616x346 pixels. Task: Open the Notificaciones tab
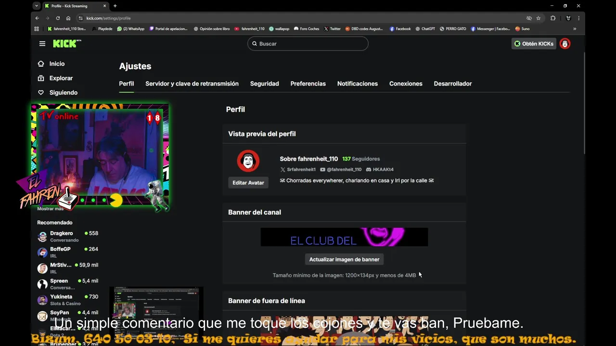click(x=358, y=84)
